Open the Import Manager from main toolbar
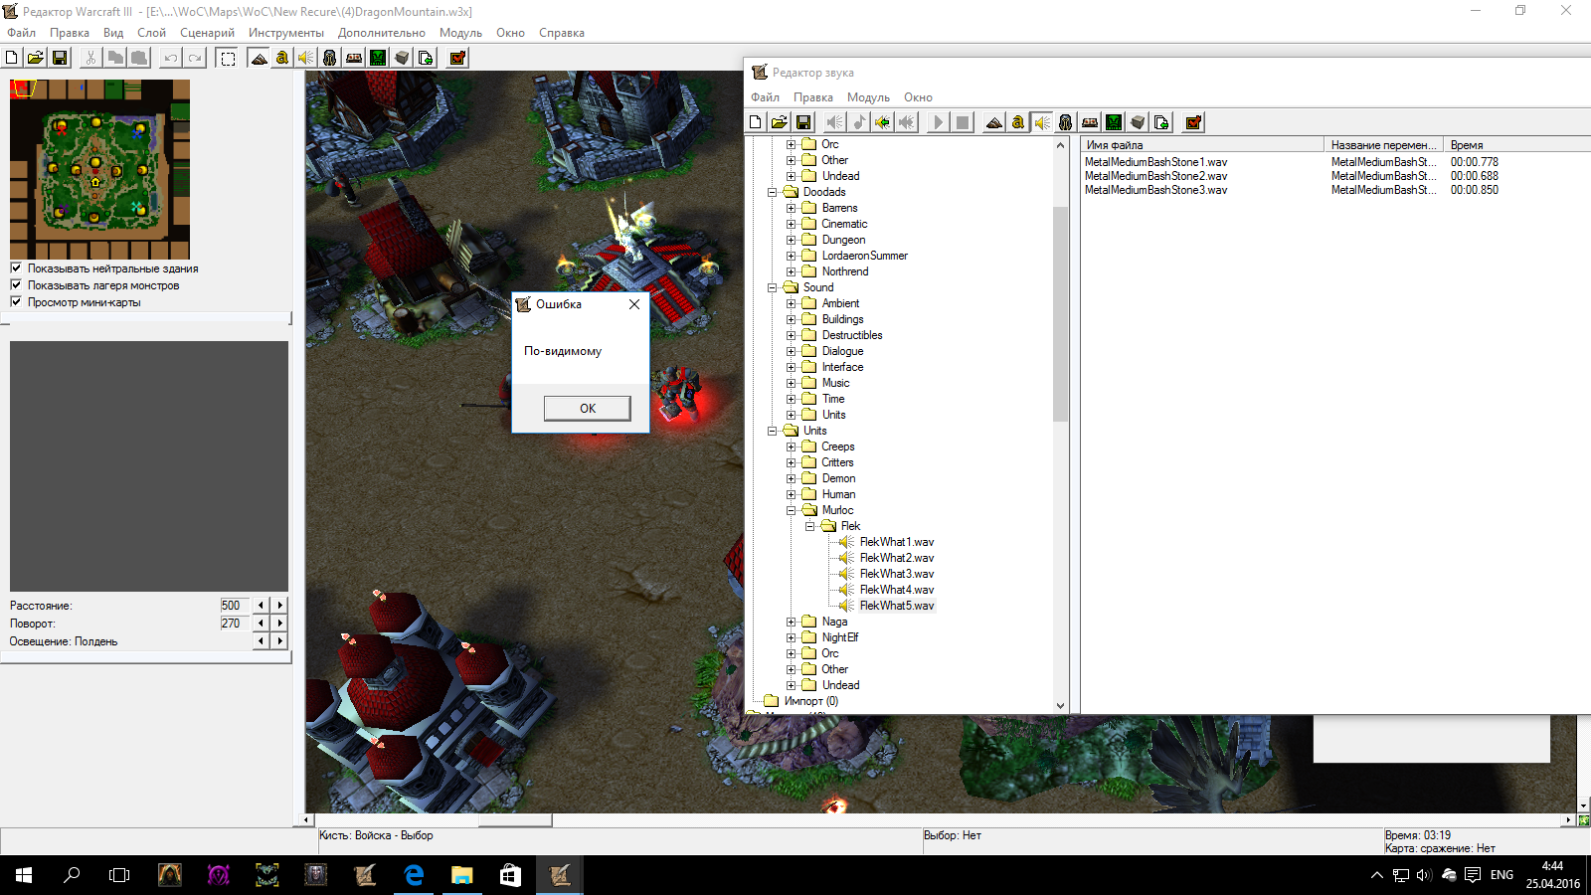The width and height of the screenshot is (1591, 895). [x=426, y=58]
